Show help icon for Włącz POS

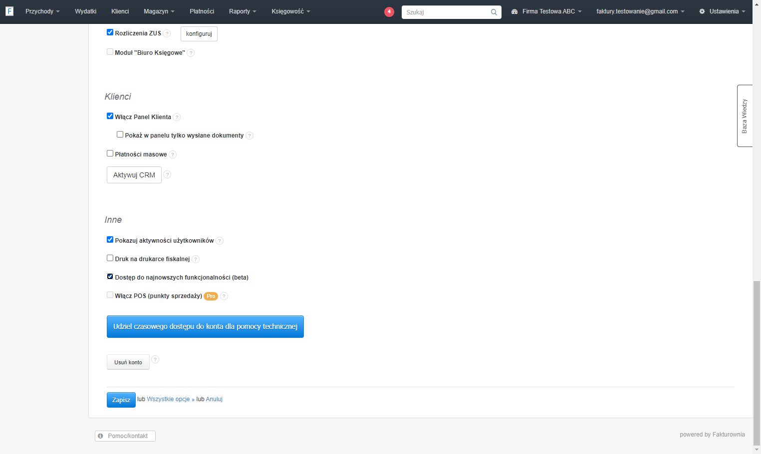tap(224, 296)
